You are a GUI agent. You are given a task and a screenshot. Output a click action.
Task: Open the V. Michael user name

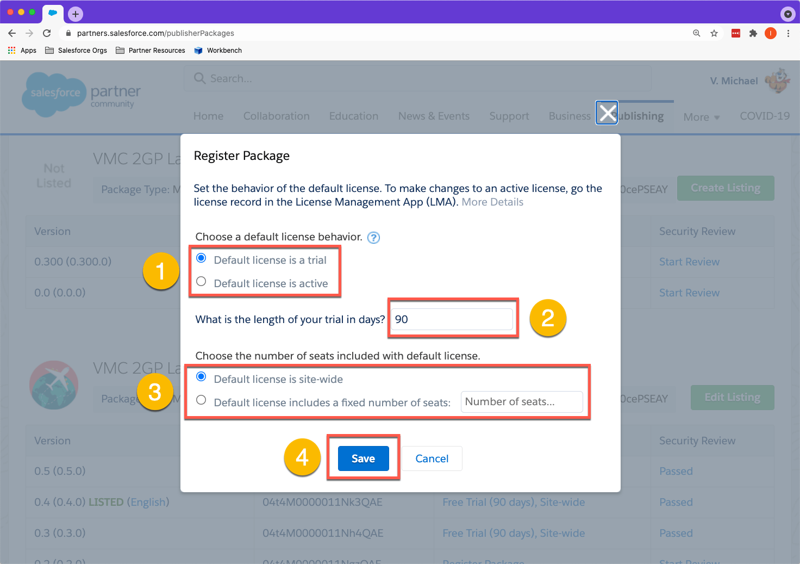point(734,81)
